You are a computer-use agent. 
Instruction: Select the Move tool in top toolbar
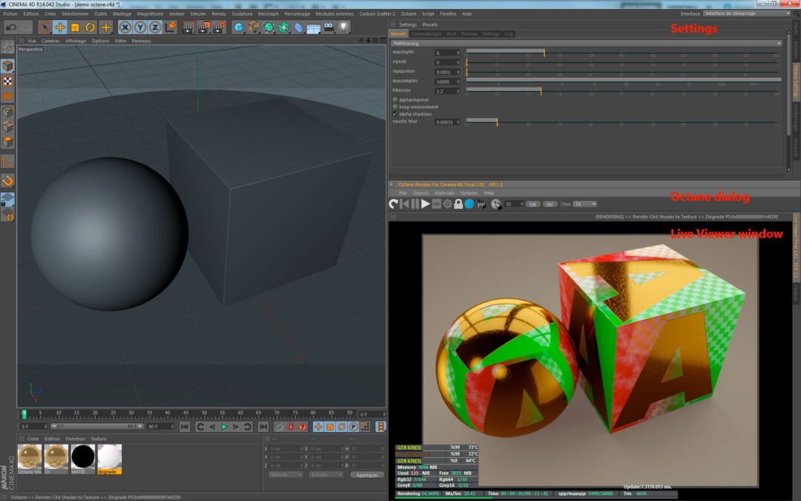click(59, 27)
